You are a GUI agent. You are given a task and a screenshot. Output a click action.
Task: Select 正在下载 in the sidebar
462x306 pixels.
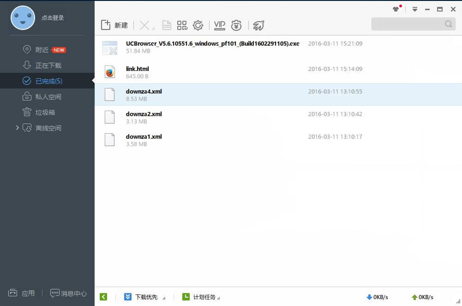48,65
